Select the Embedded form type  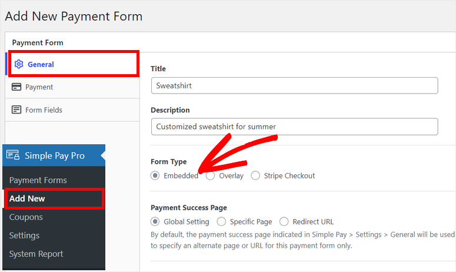pos(155,175)
